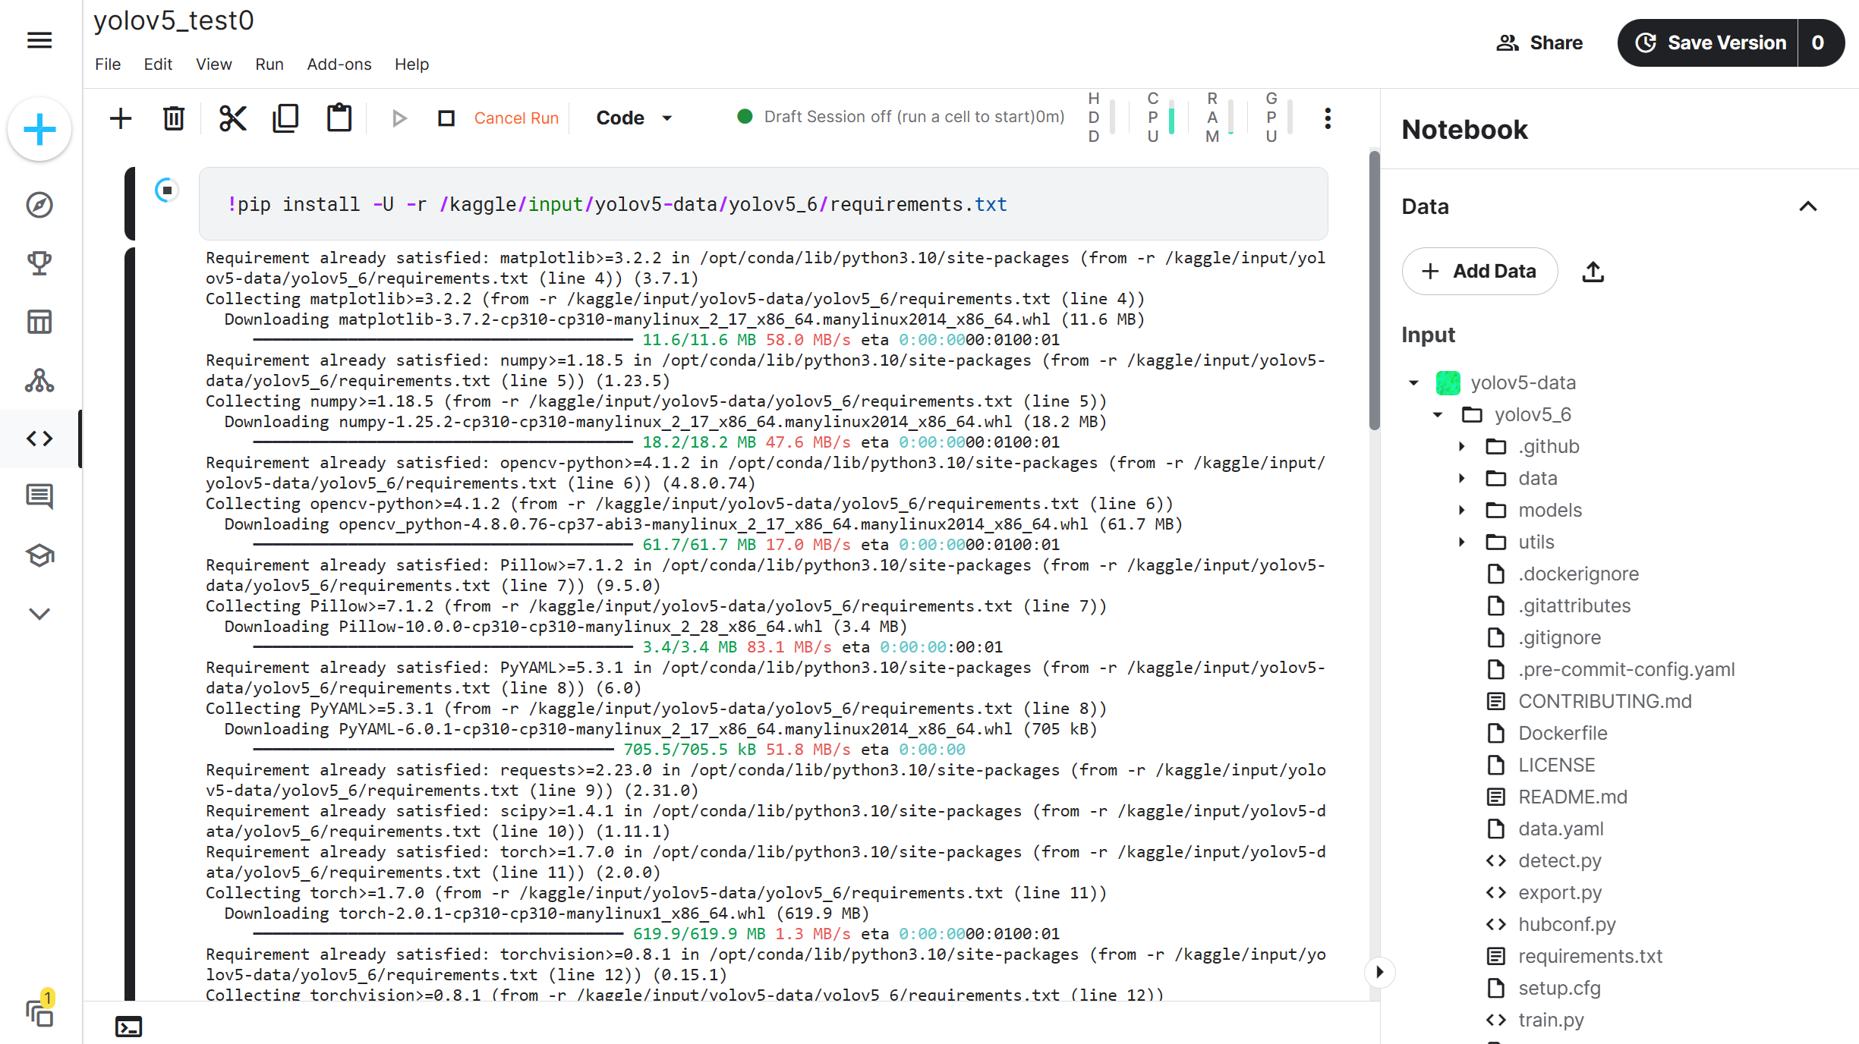1859x1044 pixels.
Task: Expand the models folder in the file tree
Action: 1461,510
